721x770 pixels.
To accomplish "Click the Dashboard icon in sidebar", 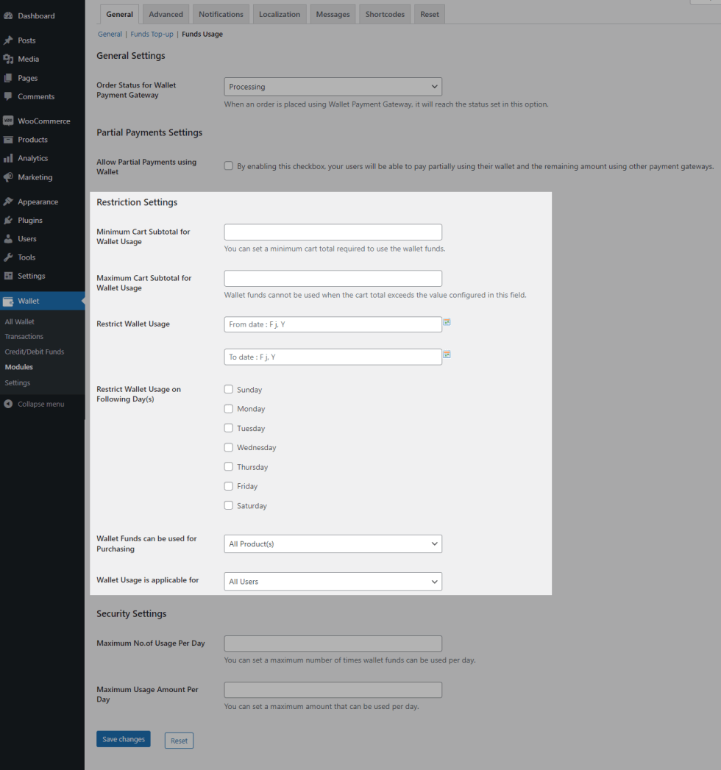I will (x=8, y=15).
